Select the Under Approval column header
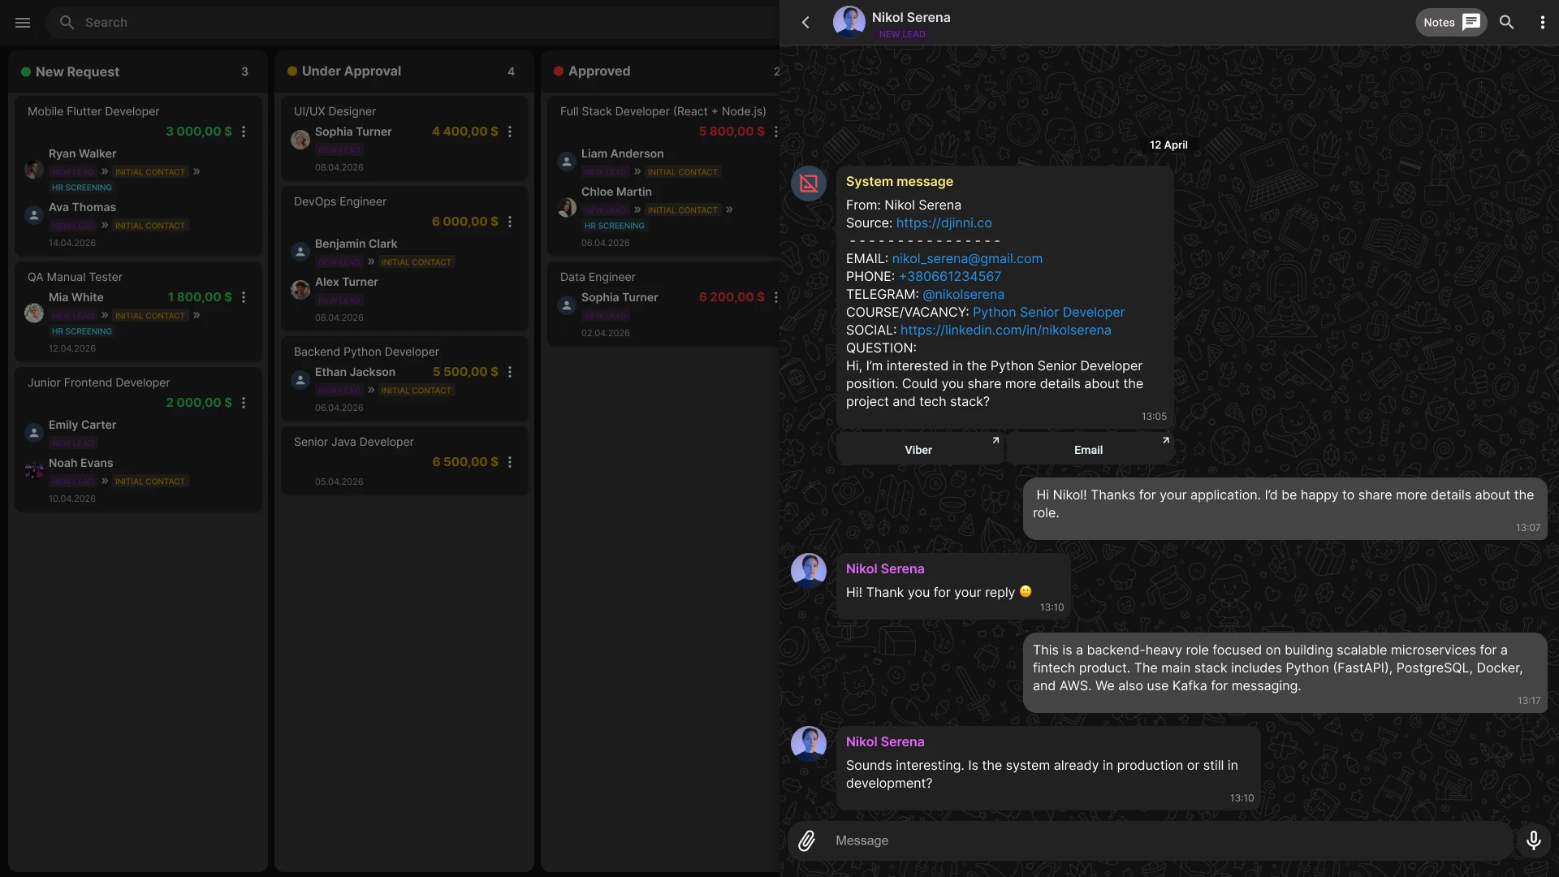The width and height of the screenshot is (1559, 877). (x=351, y=71)
